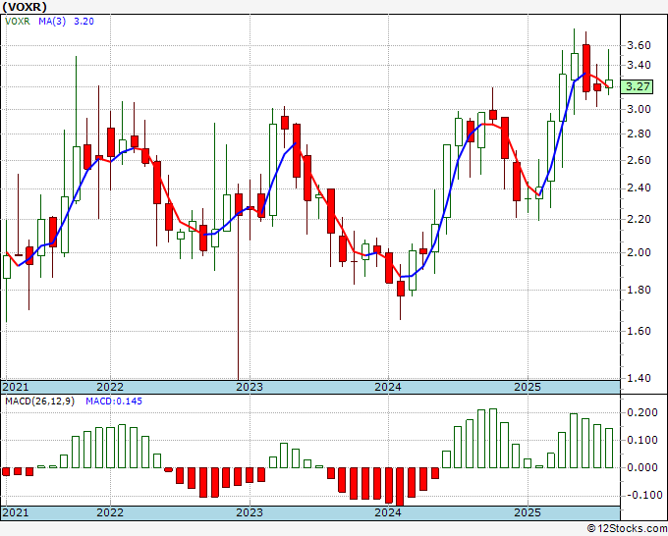Screen dimensions: 668x536
Task: Click the 3.27 current price tag
Action: pos(637,86)
